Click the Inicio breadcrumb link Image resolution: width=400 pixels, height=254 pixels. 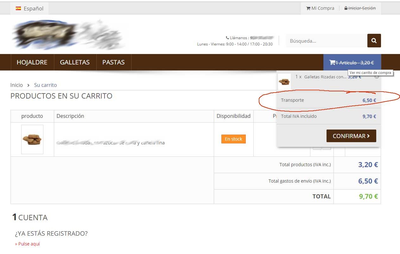(16, 85)
